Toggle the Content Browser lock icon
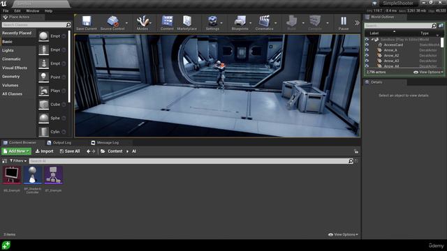Viewport: 447px width, 251px height. 356,151
